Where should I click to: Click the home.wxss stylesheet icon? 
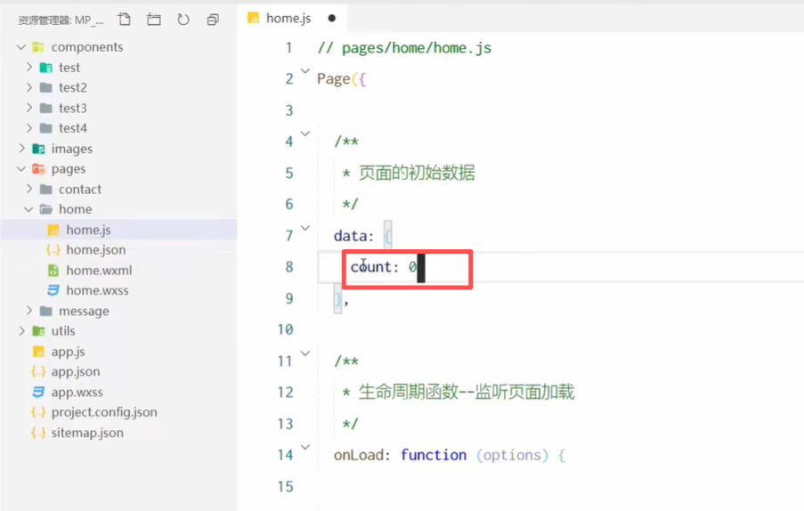(x=53, y=290)
